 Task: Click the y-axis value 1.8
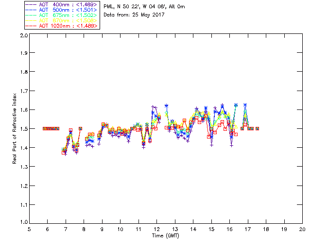24,72
